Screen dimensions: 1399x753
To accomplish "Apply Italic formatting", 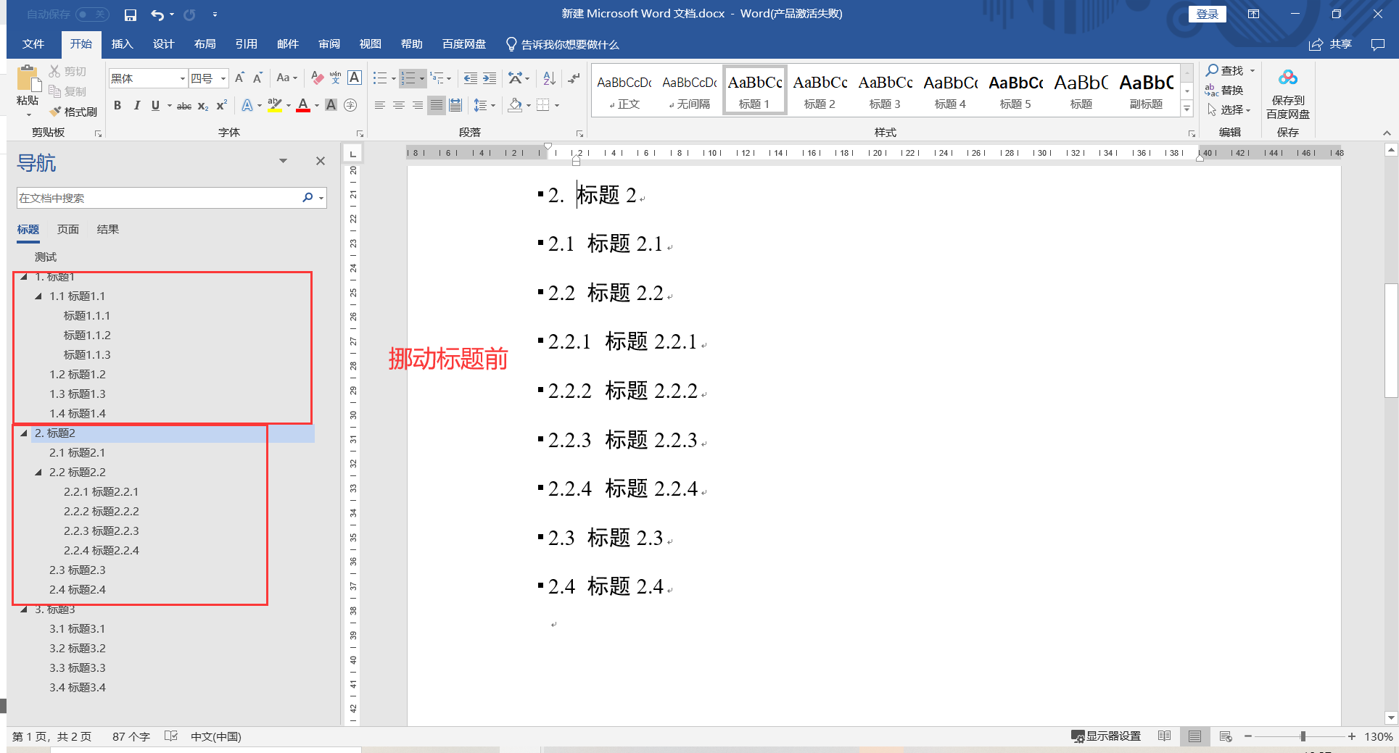I will [x=136, y=106].
